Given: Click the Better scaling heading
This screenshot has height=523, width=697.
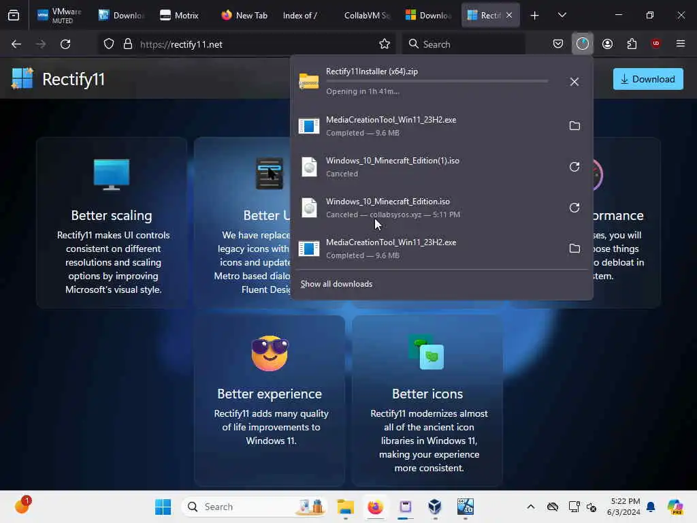Looking at the screenshot, I should tap(112, 215).
